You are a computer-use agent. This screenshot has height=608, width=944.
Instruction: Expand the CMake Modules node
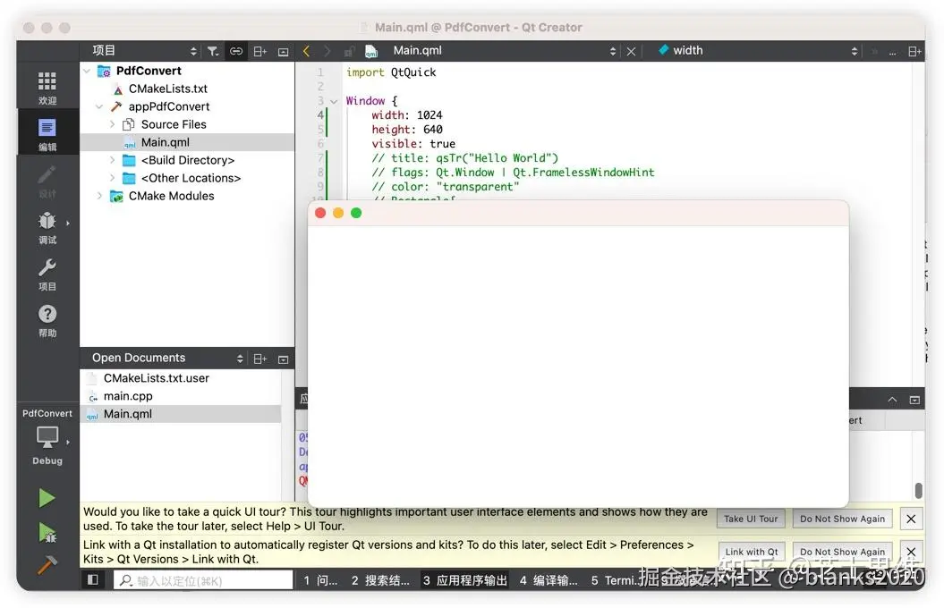point(99,196)
